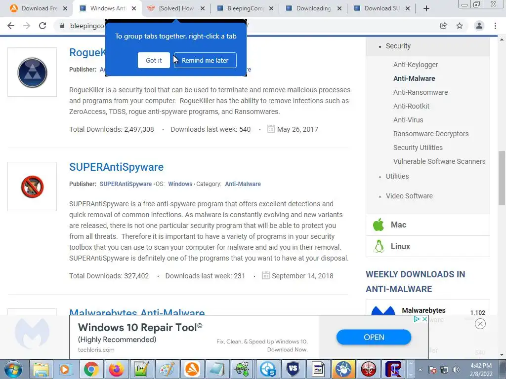Click the Got it button in the tooltip
Image resolution: width=506 pixels, height=379 pixels.
click(154, 60)
